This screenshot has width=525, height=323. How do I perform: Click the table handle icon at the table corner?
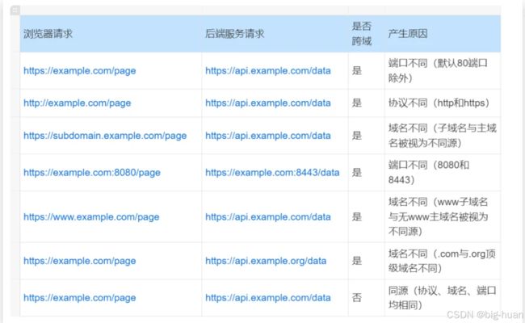click(15, 10)
